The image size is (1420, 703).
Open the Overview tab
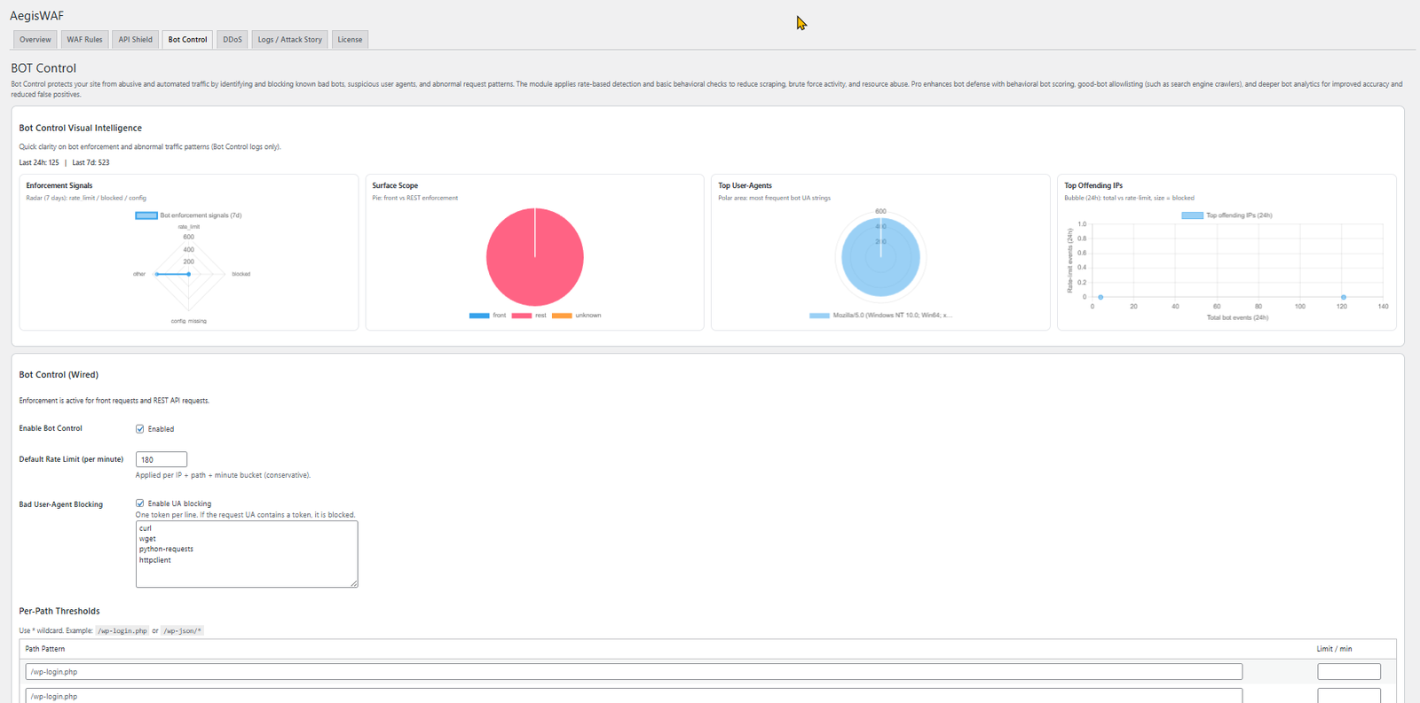(35, 39)
